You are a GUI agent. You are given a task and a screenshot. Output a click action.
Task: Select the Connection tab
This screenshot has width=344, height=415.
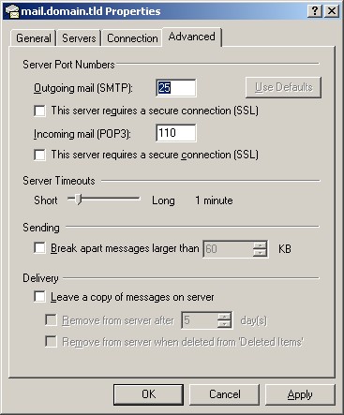click(132, 38)
